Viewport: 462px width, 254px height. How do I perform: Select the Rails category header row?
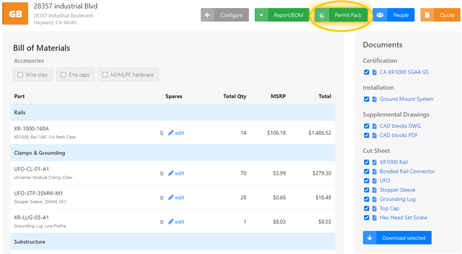[173, 113]
